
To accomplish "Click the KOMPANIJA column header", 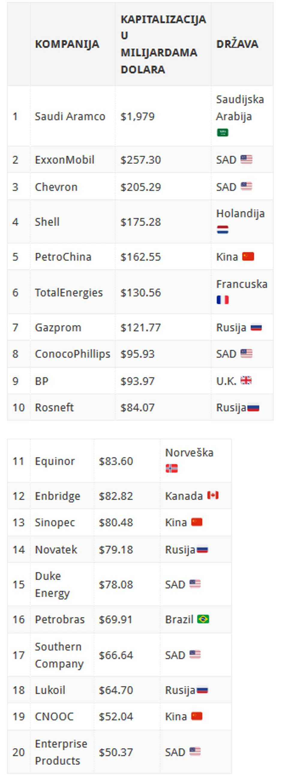I will click(x=67, y=44).
